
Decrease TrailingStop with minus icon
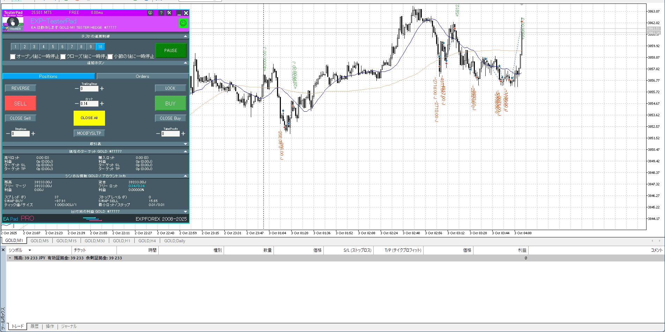(x=77, y=89)
